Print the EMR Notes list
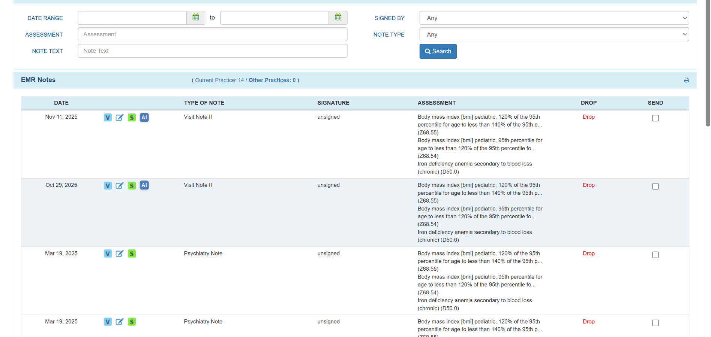The image size is (711, 337). [686, 80]
